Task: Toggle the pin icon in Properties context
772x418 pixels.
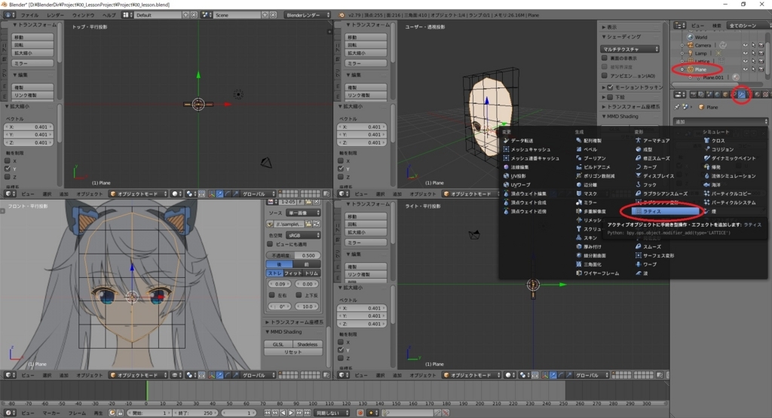Action: 677,107
